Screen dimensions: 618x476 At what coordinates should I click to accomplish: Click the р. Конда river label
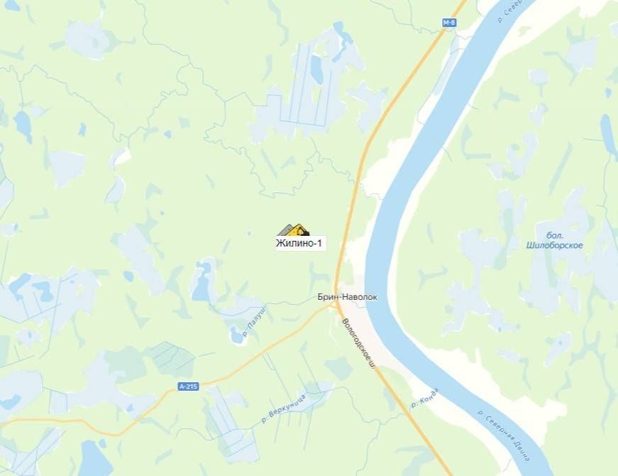click(424, 398)
